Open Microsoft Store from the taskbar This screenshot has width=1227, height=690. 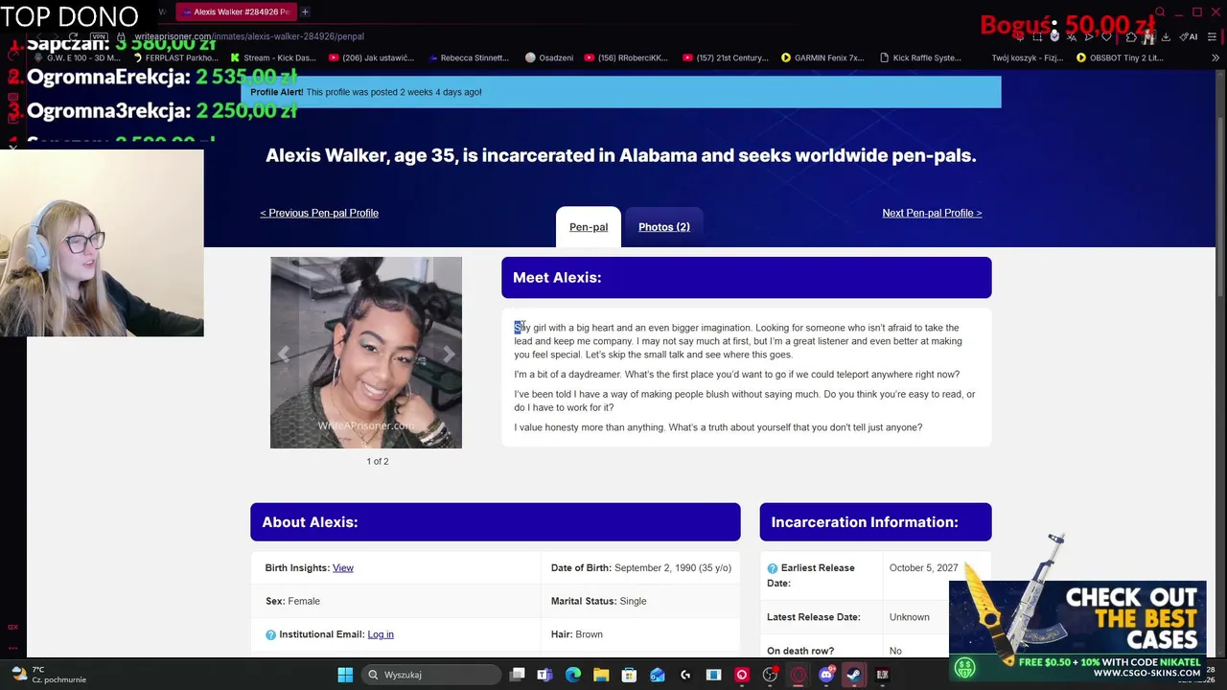pyautogui.click(x=629, y=675)
